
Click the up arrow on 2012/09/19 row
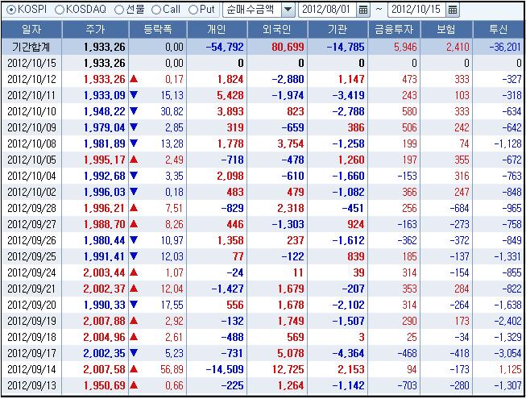click(134, 321)
